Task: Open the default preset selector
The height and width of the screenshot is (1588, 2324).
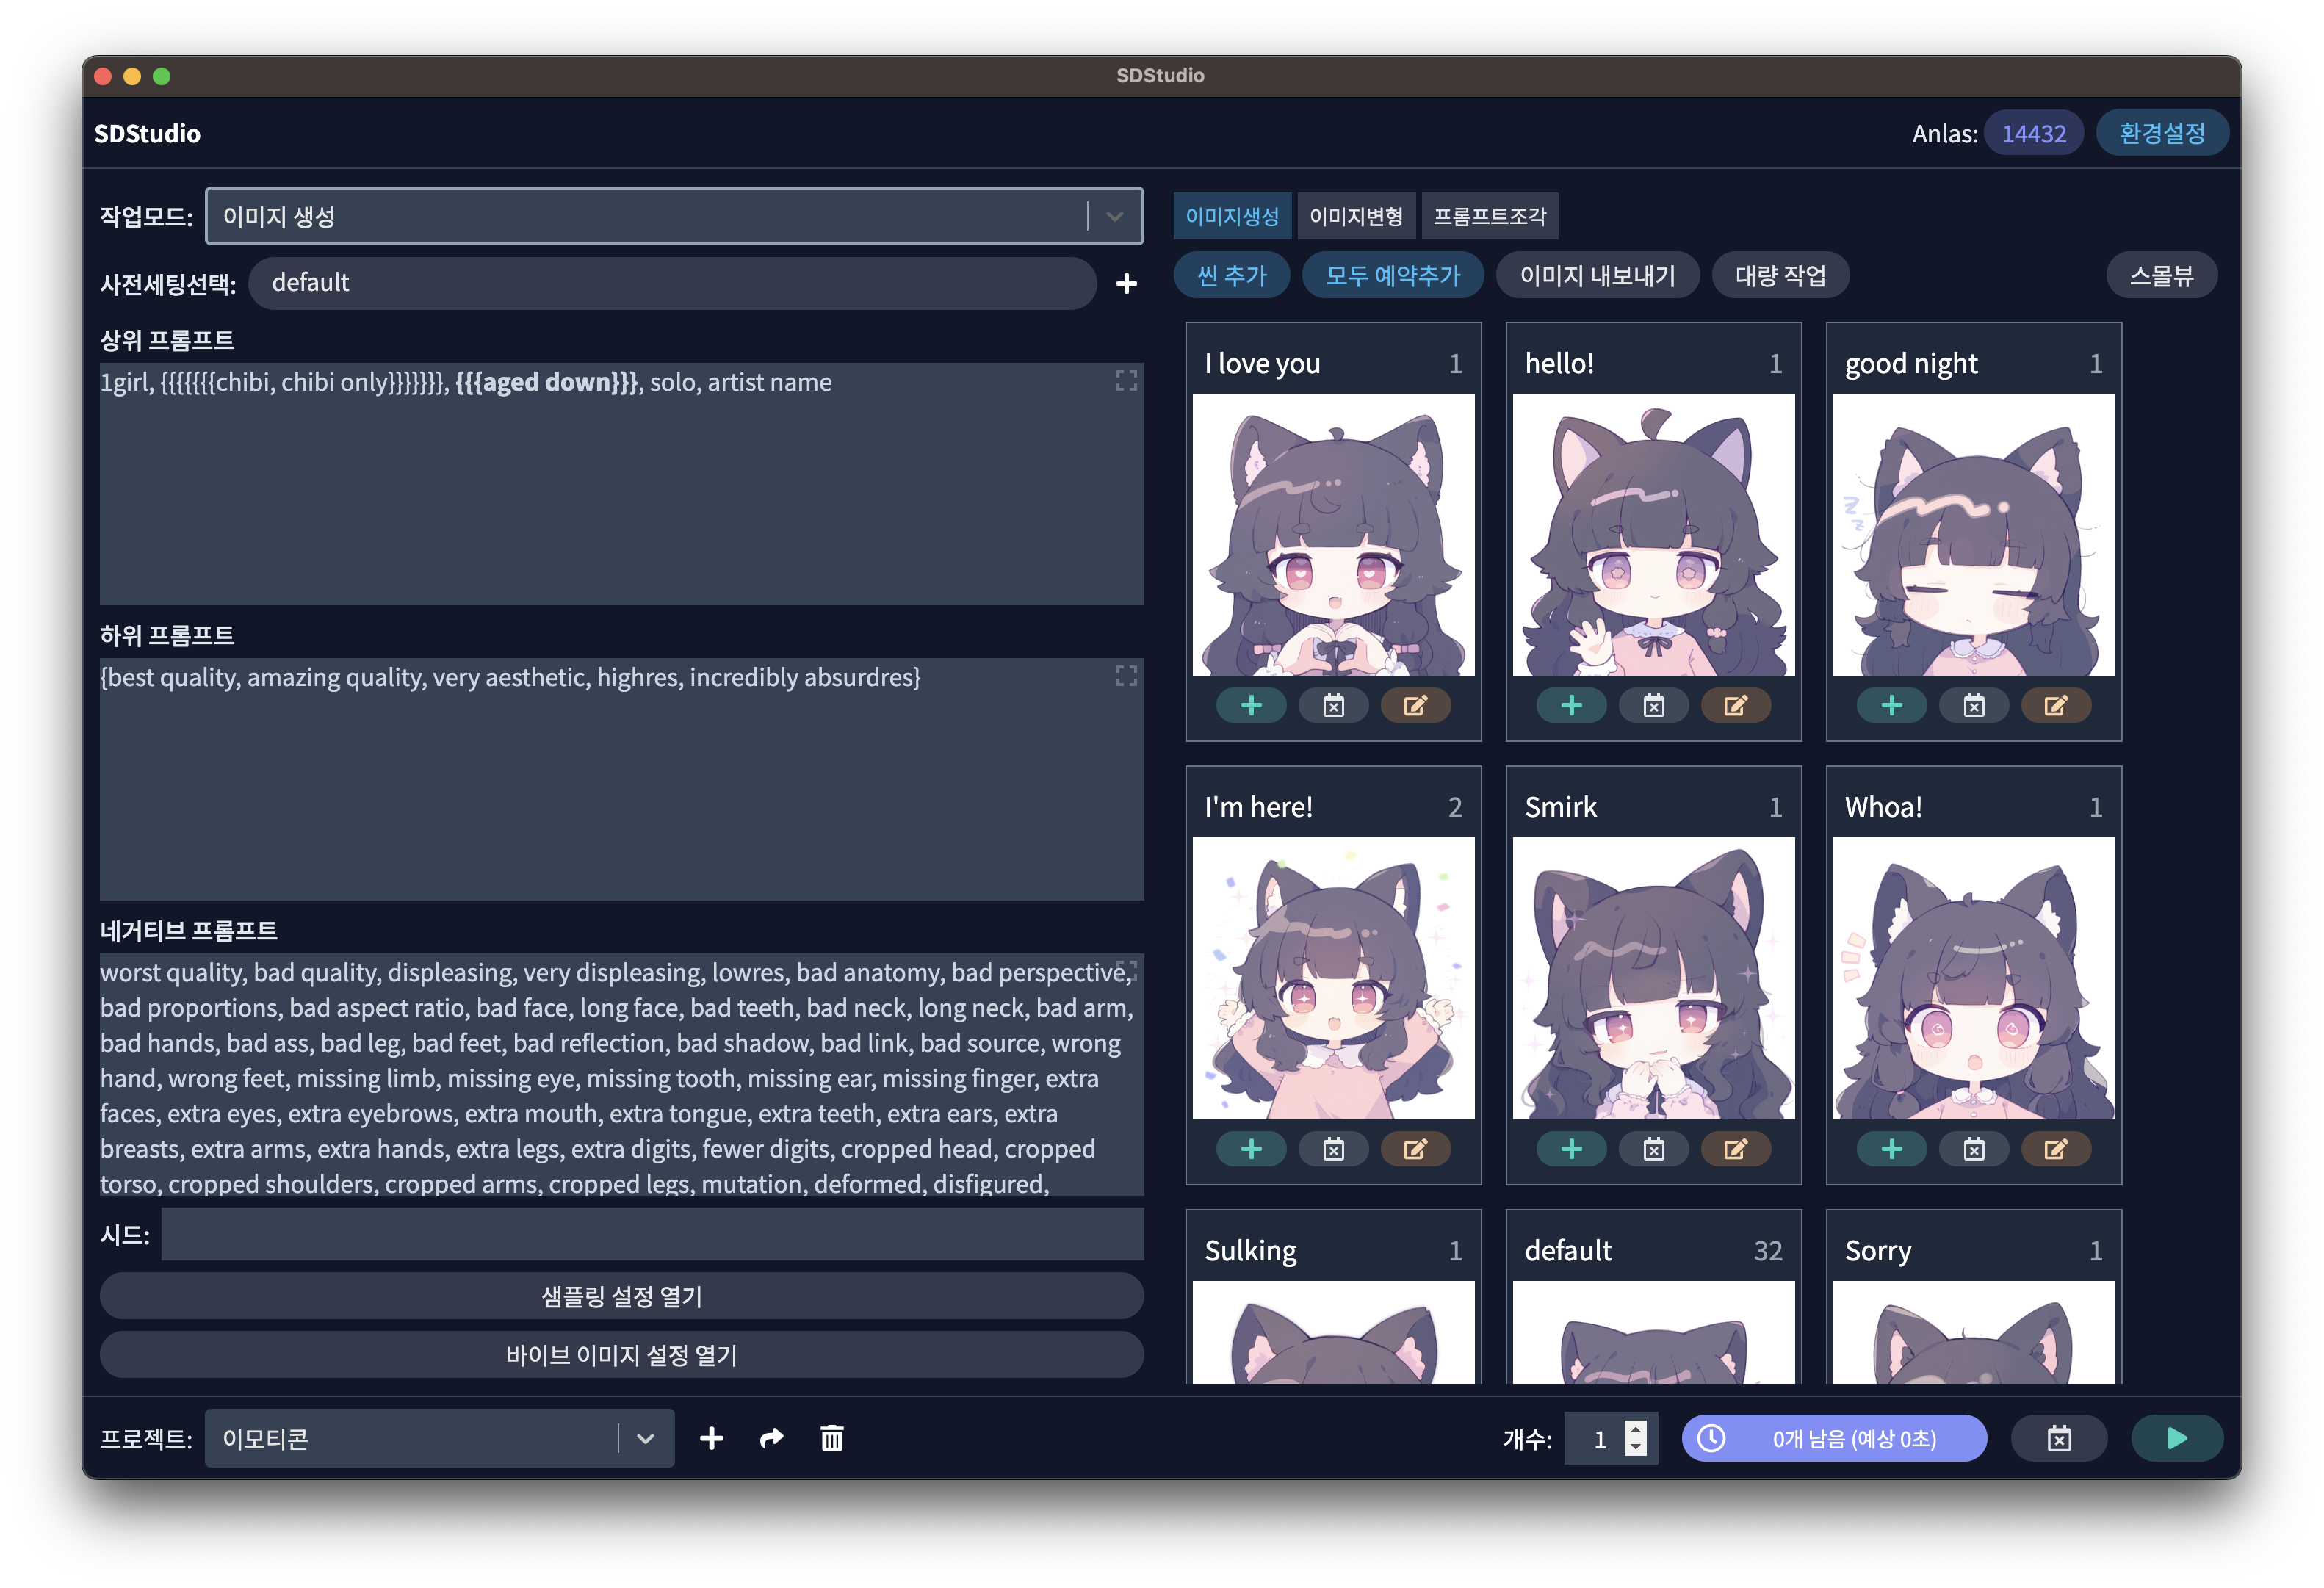Action: coord(672,283)
